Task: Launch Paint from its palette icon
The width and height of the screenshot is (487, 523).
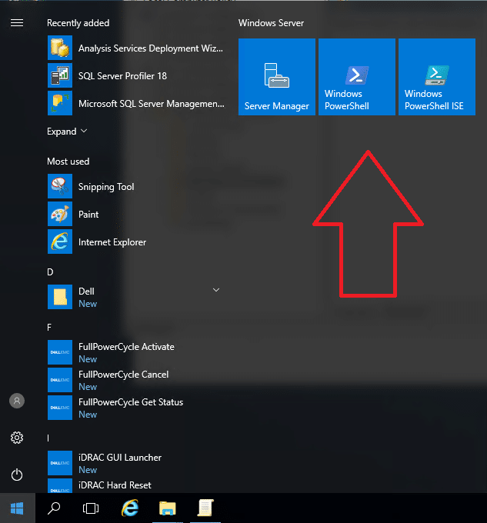Action: [60, 214]
